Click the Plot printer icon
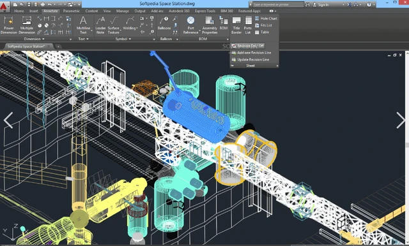 point(43,4)
